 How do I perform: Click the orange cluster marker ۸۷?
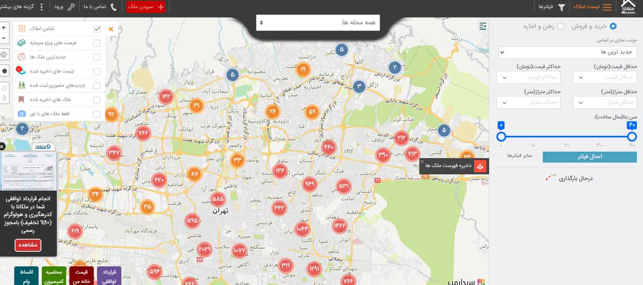[195, 174]
